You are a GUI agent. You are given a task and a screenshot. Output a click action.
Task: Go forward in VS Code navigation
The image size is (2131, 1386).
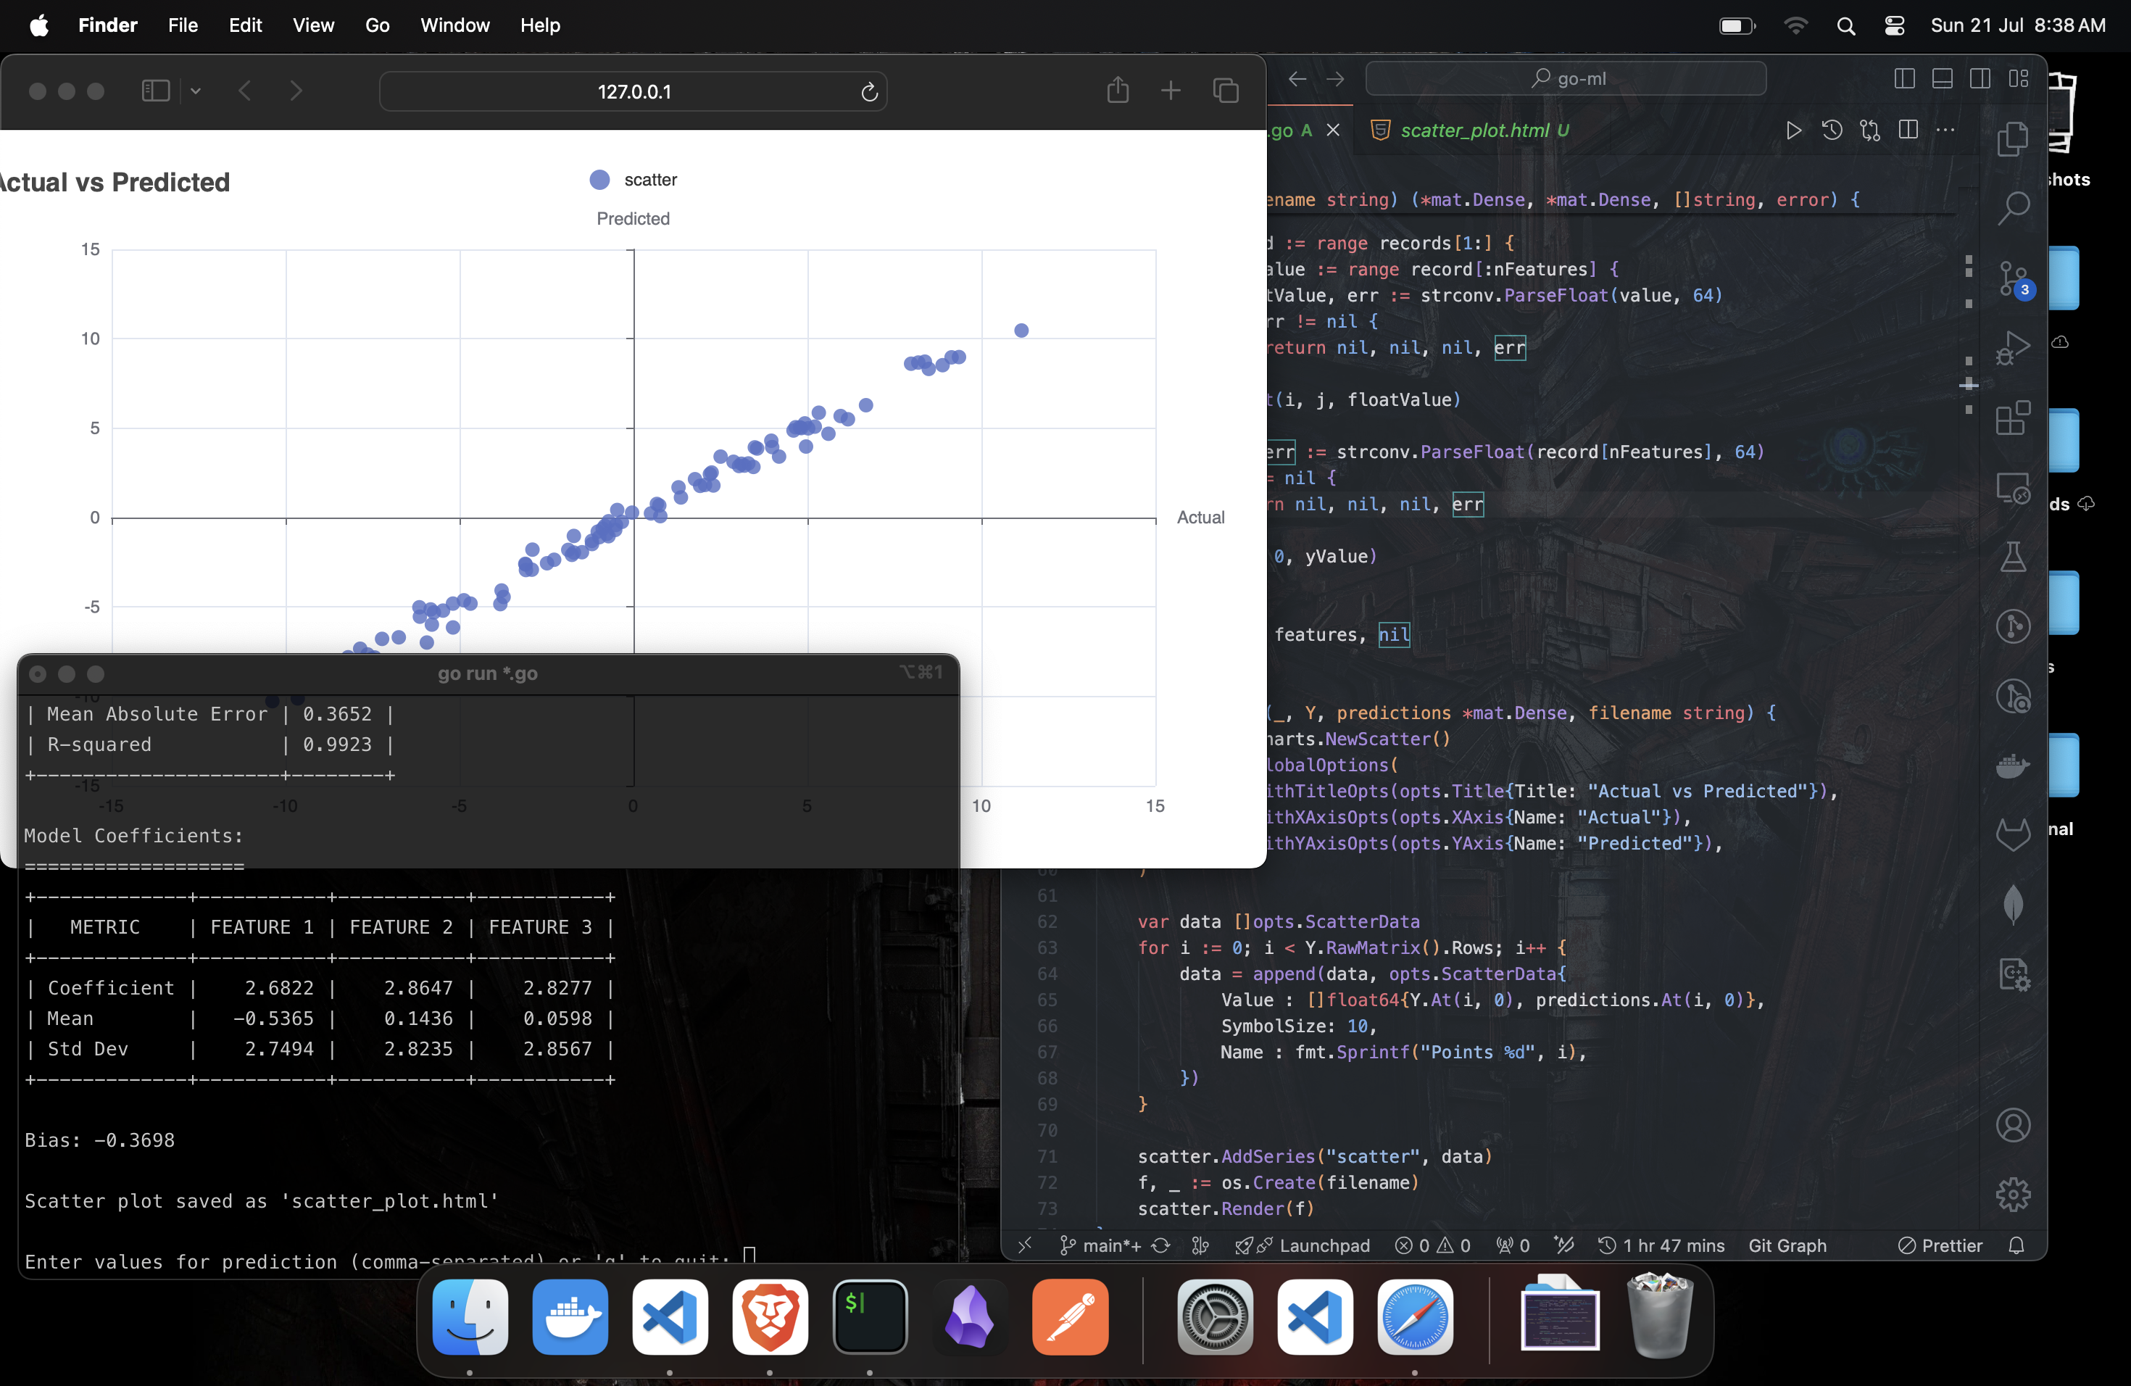[1335, 79]
